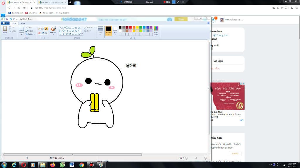
Task: Open Microsoft Word from the taskbar
Action: [72, 165]
